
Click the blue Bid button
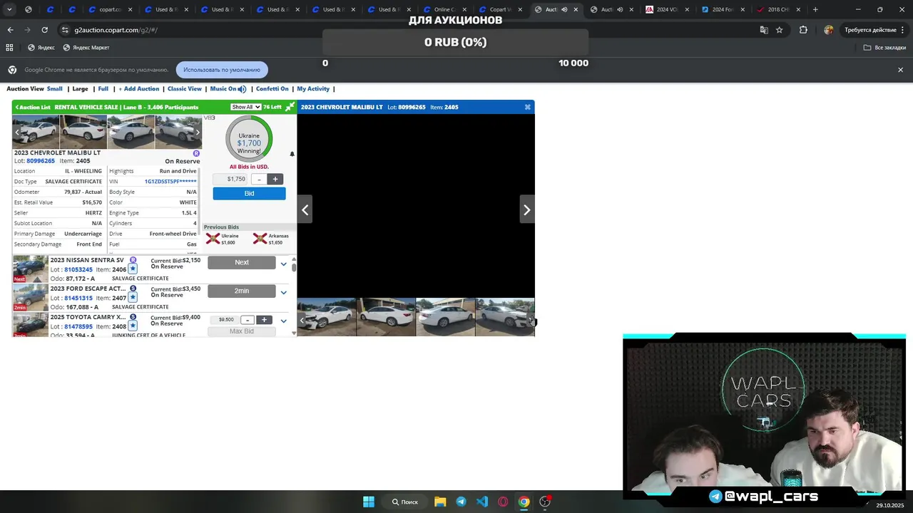(x=249, y=193)
